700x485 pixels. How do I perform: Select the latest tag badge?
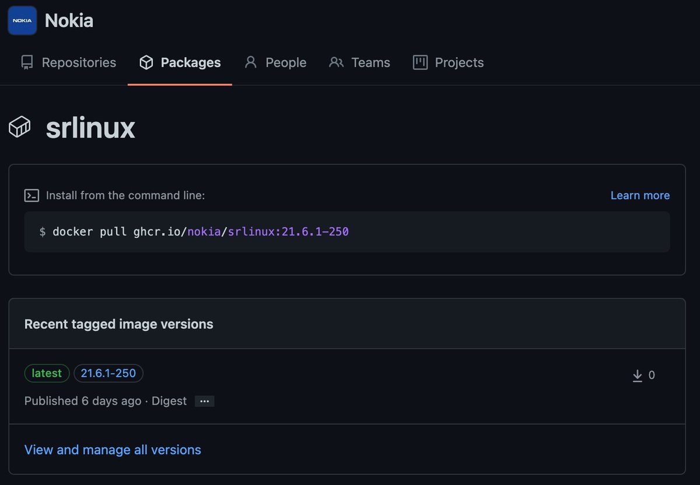tap(47, 374)
